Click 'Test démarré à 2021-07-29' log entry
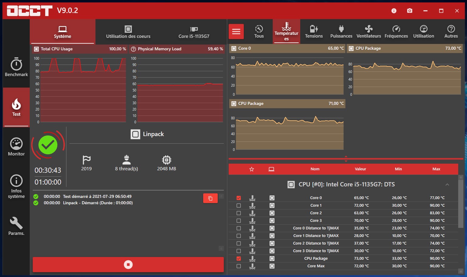The height and width of the screenshot is (277, 467). (x=97, y=196)
